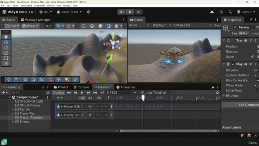The height and width of the screenshot is (146, 259).
Task: Expand the Player Rig hierarchy item
Action: point(13,114)
